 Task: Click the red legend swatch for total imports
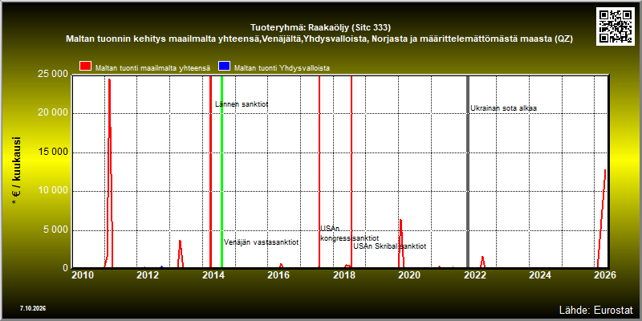pyautogui.click(x=86, y=67)
